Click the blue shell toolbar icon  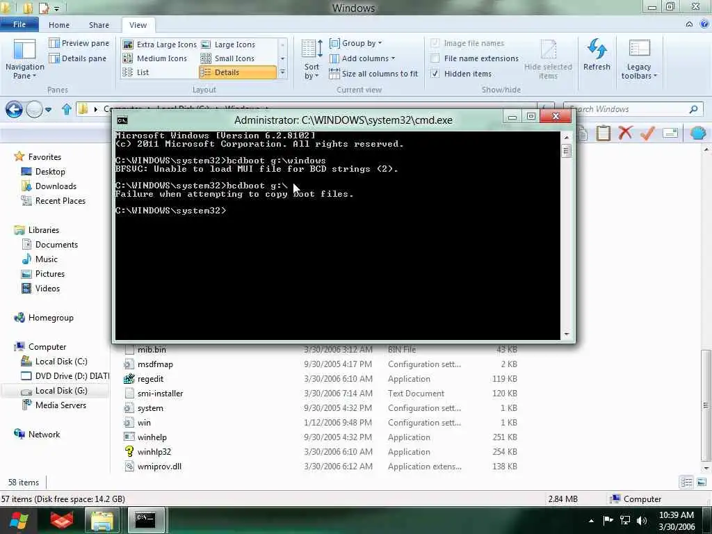(x=697, y=133)
